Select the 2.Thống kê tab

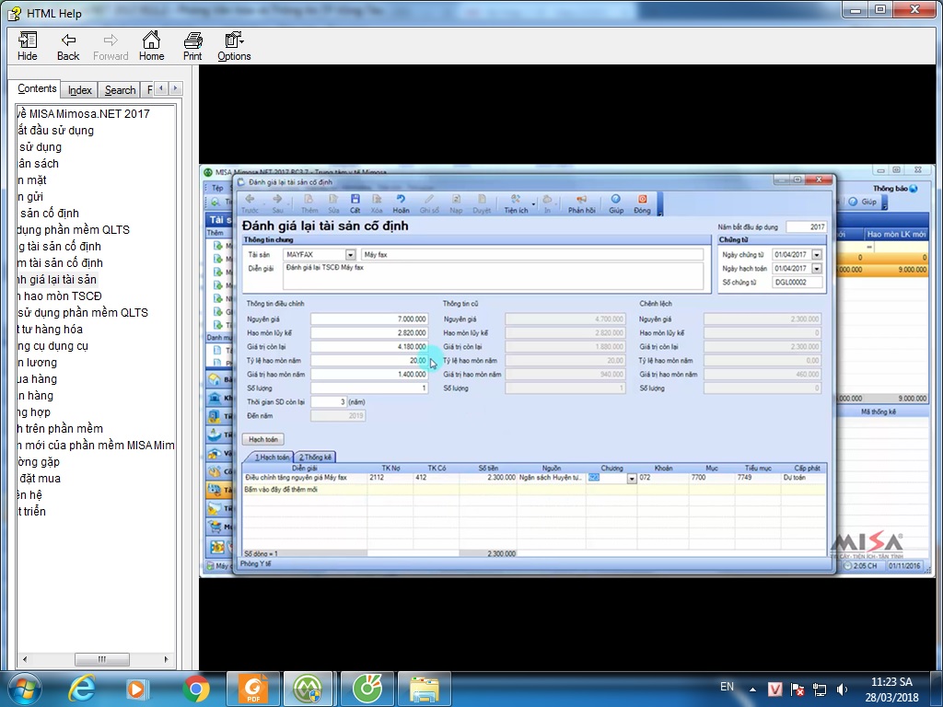click(x=315, y=457)
